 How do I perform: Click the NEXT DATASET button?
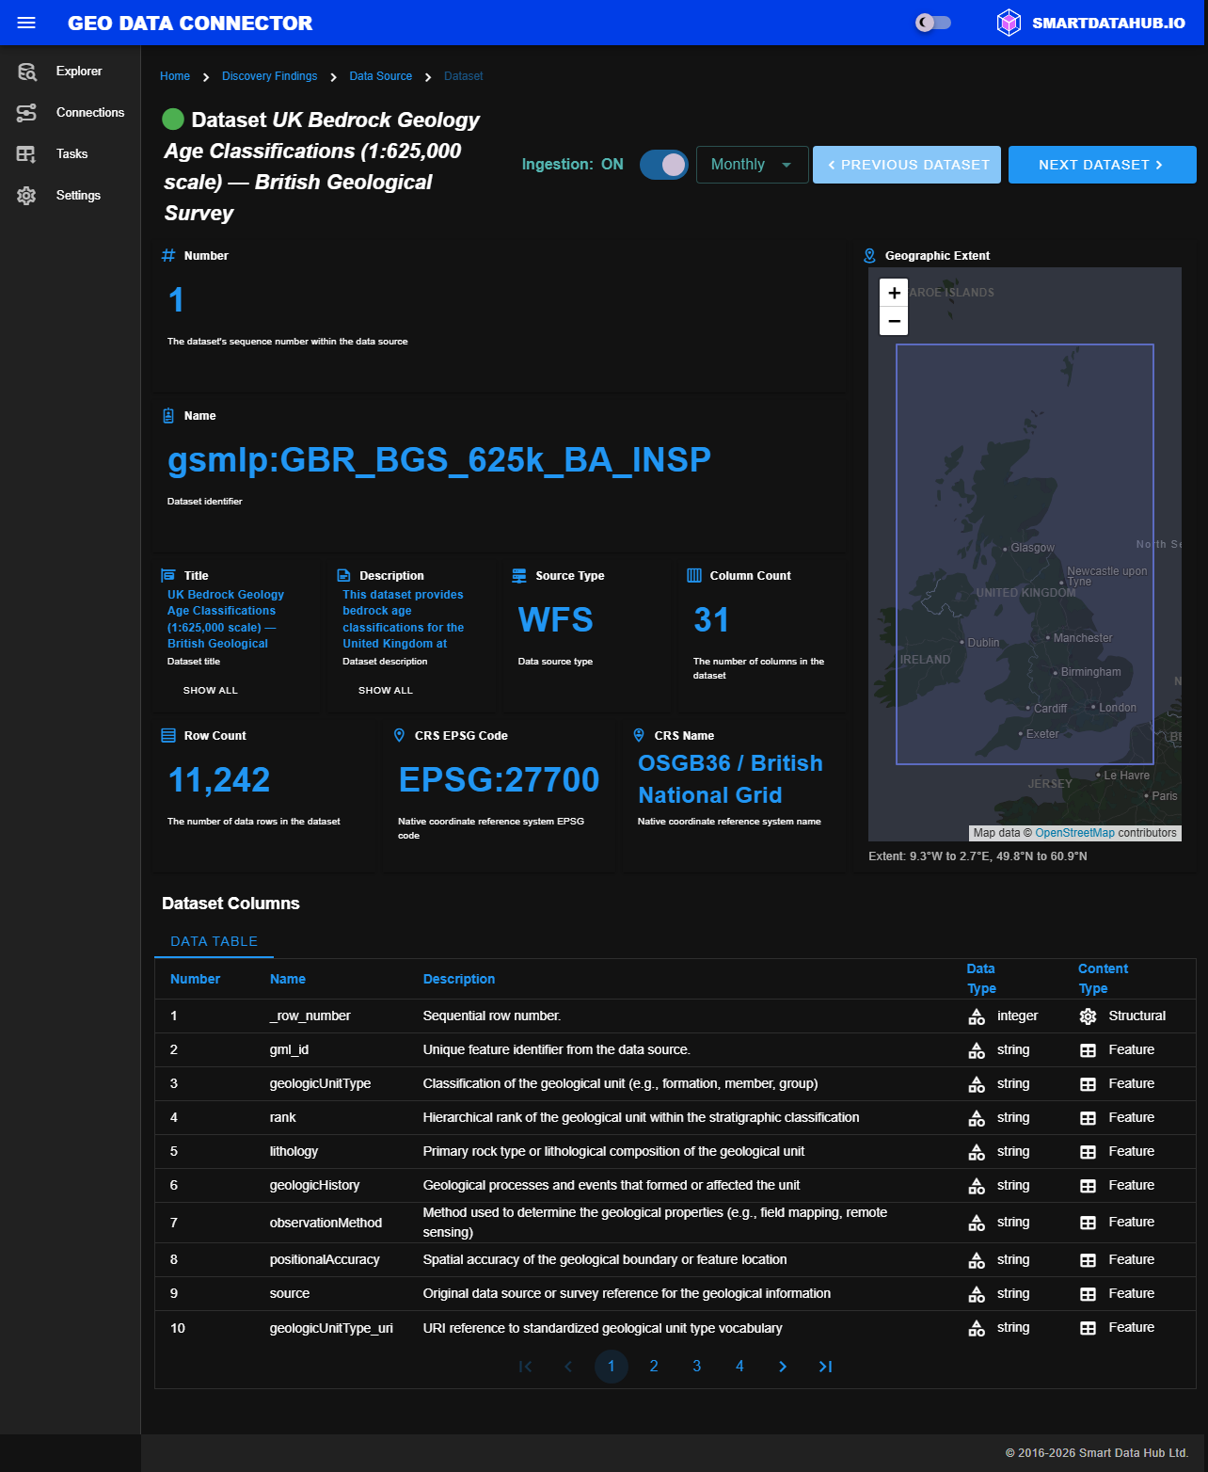pyautogui.click(x=1103, y=165)
